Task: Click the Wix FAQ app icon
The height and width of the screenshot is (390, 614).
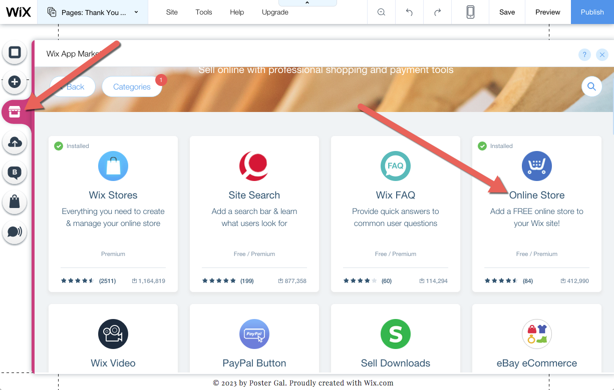Action: (396, 166)
